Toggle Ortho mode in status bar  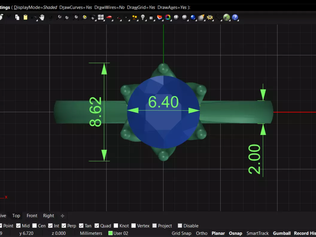[x=201, y=233]
